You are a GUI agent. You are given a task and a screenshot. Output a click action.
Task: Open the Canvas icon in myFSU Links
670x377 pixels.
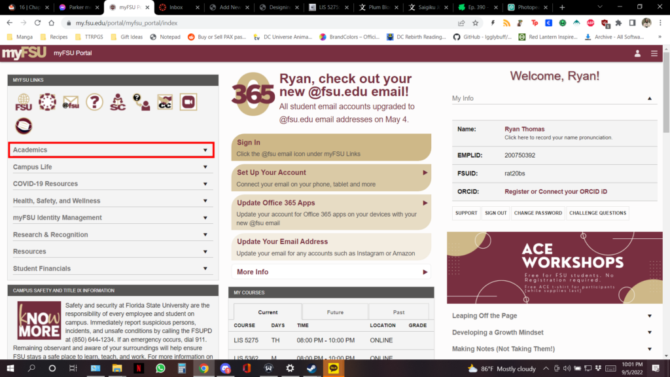click(x=47, y=102)
